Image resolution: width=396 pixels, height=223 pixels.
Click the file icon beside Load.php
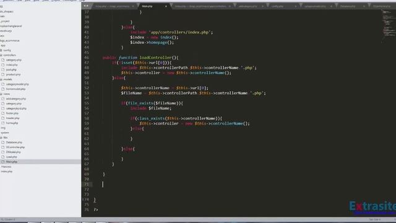point(3,157)
